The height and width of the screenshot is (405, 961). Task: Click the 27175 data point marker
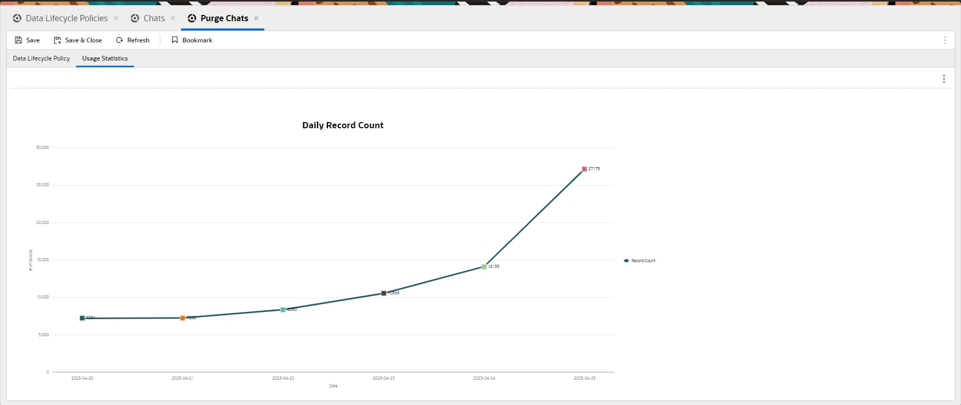[584, 169]
